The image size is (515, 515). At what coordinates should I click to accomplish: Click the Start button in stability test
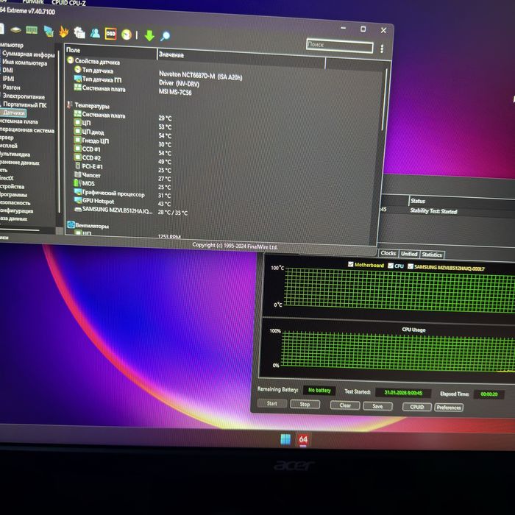coord(272,403)
